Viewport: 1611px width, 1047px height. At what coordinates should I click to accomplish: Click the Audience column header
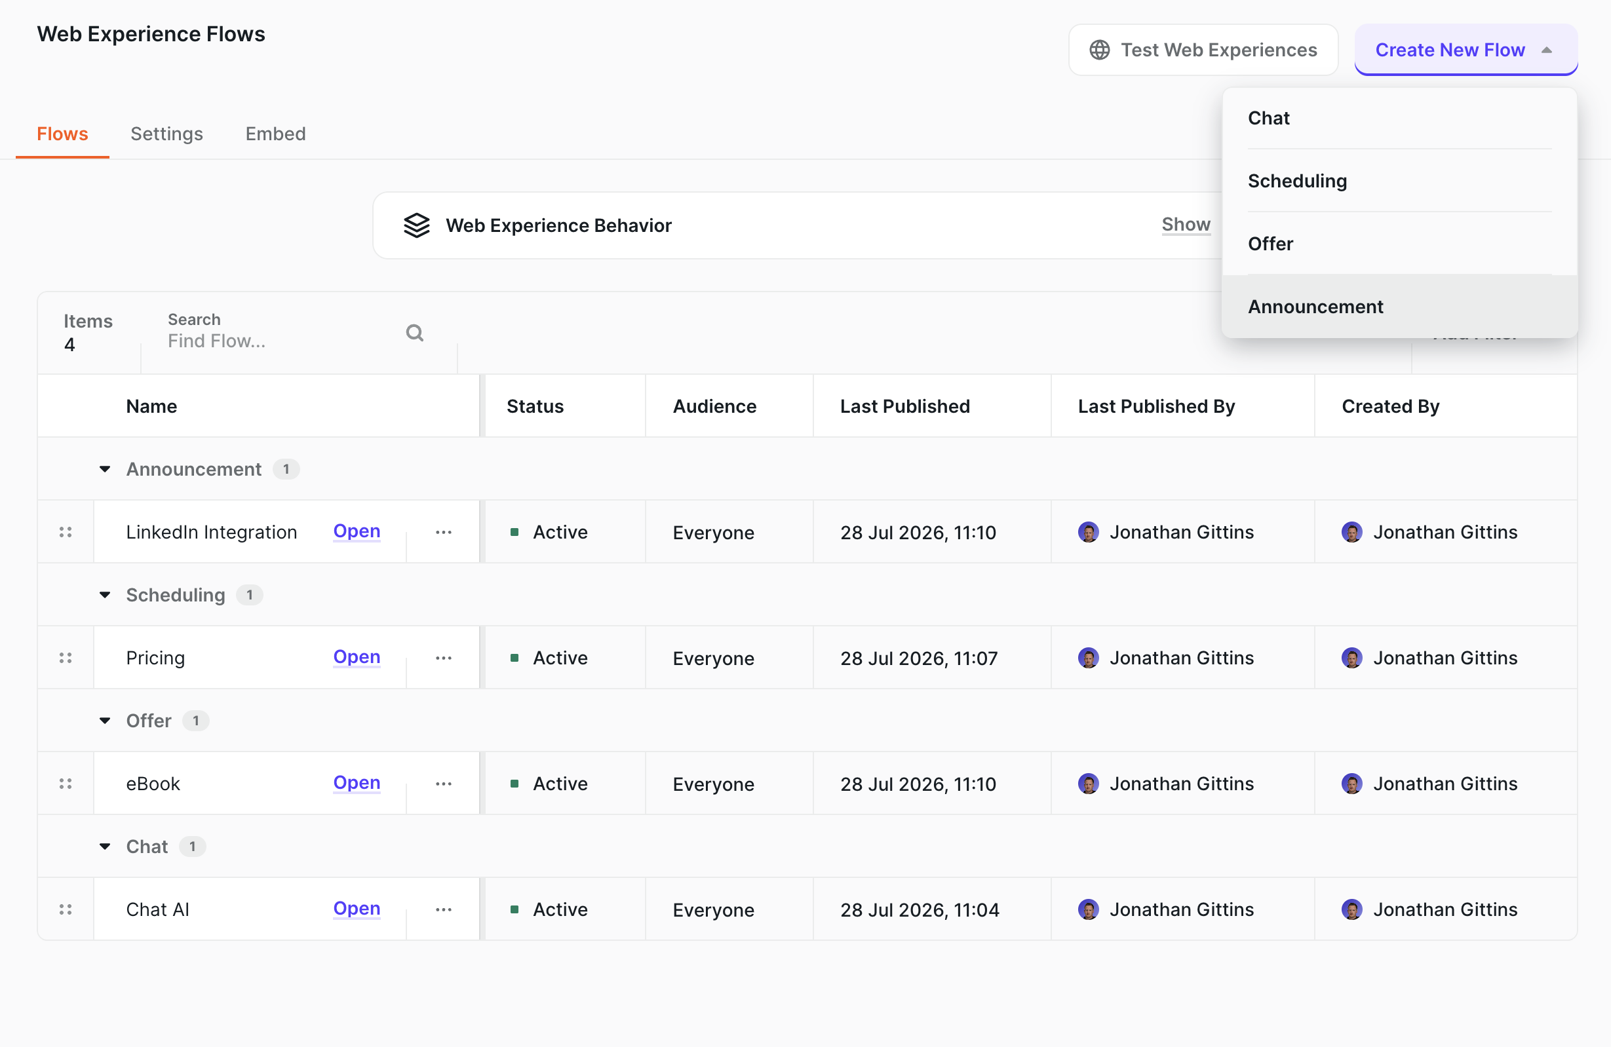click(x=714, y=406)
